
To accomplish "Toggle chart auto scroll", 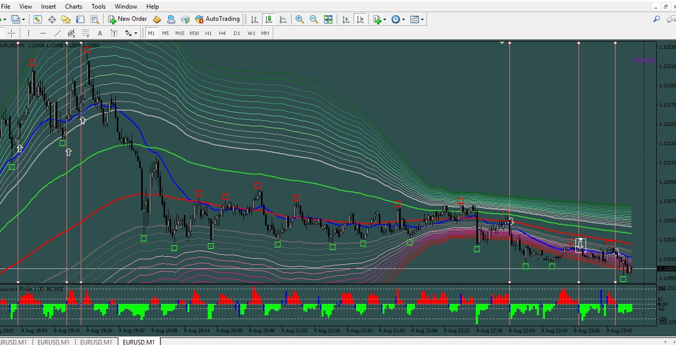I will click(346, 19).
